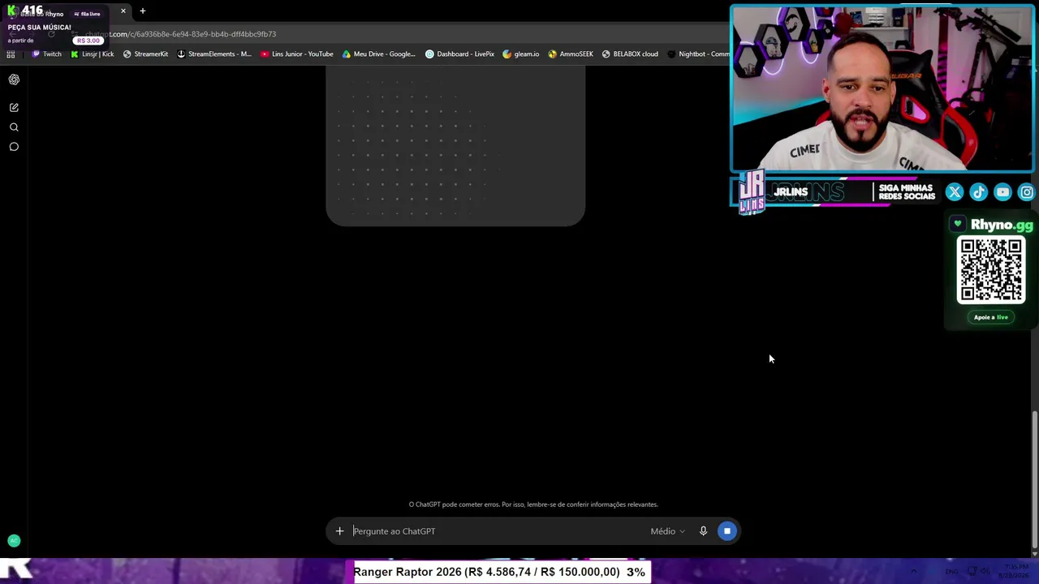Open the chat bubble icon in the sidebar
Viewport: 1039px width, 584px height.
pyautogui.click(x=14, y=147)
